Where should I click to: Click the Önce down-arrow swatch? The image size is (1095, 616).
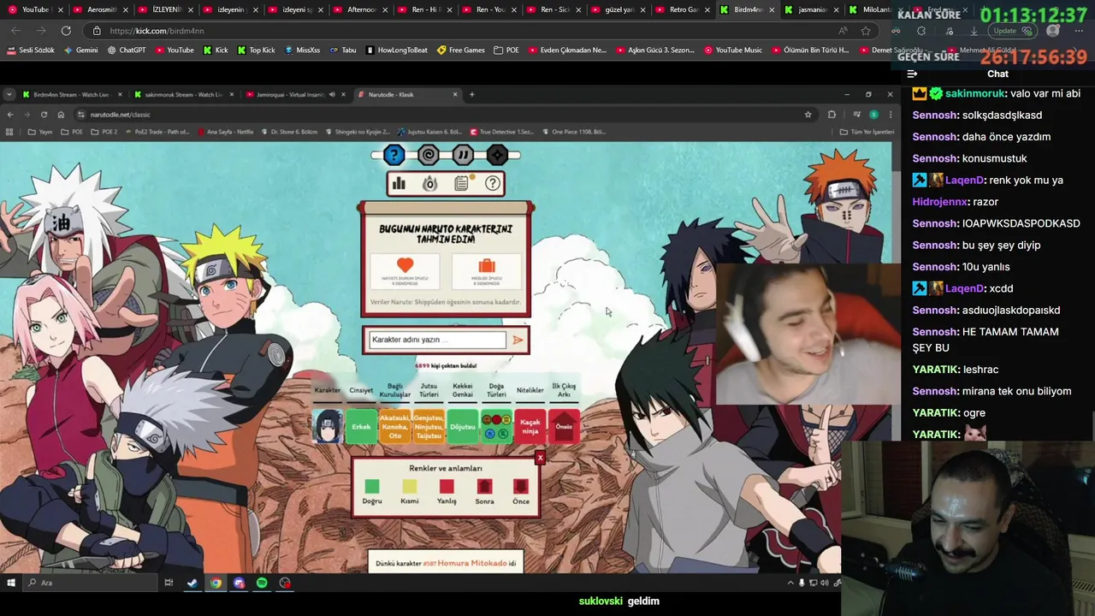(x=521, y=486)
